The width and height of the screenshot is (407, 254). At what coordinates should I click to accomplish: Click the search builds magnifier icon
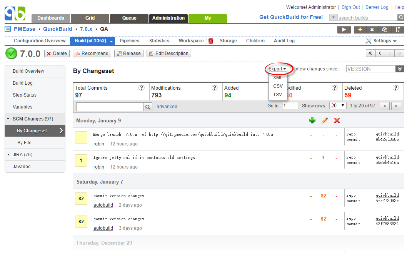(401, 17)
